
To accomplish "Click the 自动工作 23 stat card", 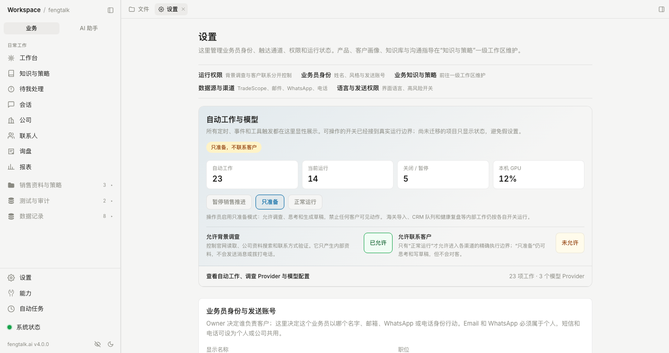I will pyautogui.click(x=252, y=175).
